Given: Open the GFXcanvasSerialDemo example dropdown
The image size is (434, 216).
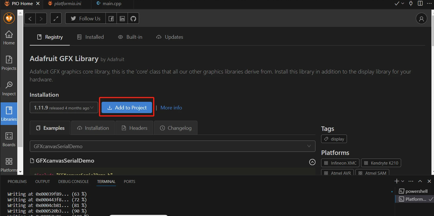Looking at the screenshot, I should pyautogui.click(x=173, y=146).
